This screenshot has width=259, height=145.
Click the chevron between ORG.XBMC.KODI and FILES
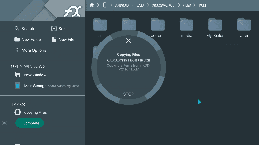coord(179,5)
